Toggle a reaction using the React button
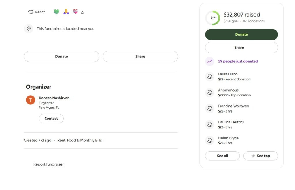This screenshot has width=295, height=190. (x=36, y=12)
